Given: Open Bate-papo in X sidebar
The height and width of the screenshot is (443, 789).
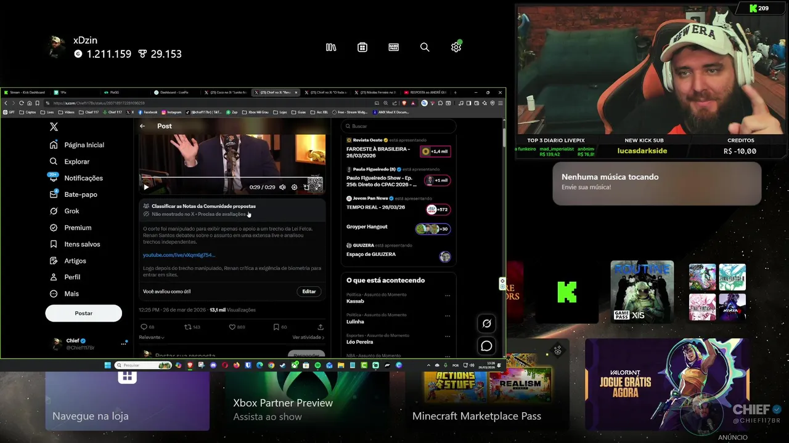Looking at the screenshot, I should [73, 194].
